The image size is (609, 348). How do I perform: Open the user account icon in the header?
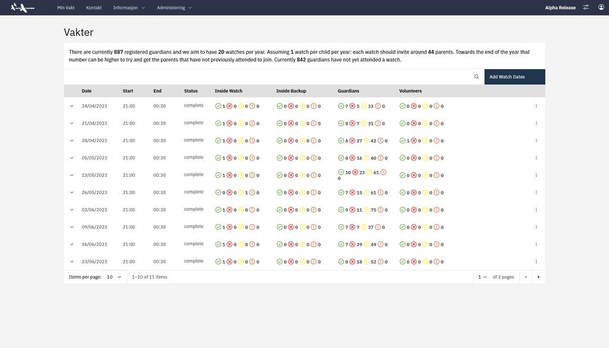[599, 6]
